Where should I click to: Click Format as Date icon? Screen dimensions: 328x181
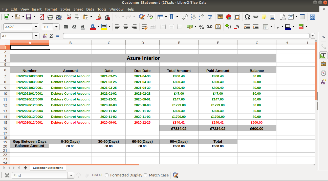[218, 27]
